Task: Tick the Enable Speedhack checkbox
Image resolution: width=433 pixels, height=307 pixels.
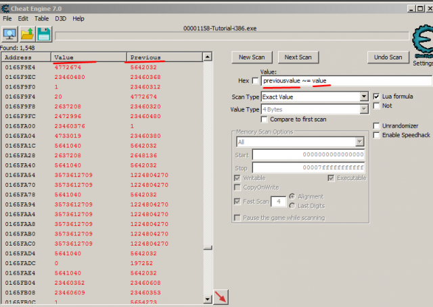Action: click(376, 135)
